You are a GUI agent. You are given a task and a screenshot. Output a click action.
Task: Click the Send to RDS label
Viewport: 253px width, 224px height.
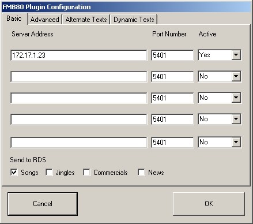(28, 160)
